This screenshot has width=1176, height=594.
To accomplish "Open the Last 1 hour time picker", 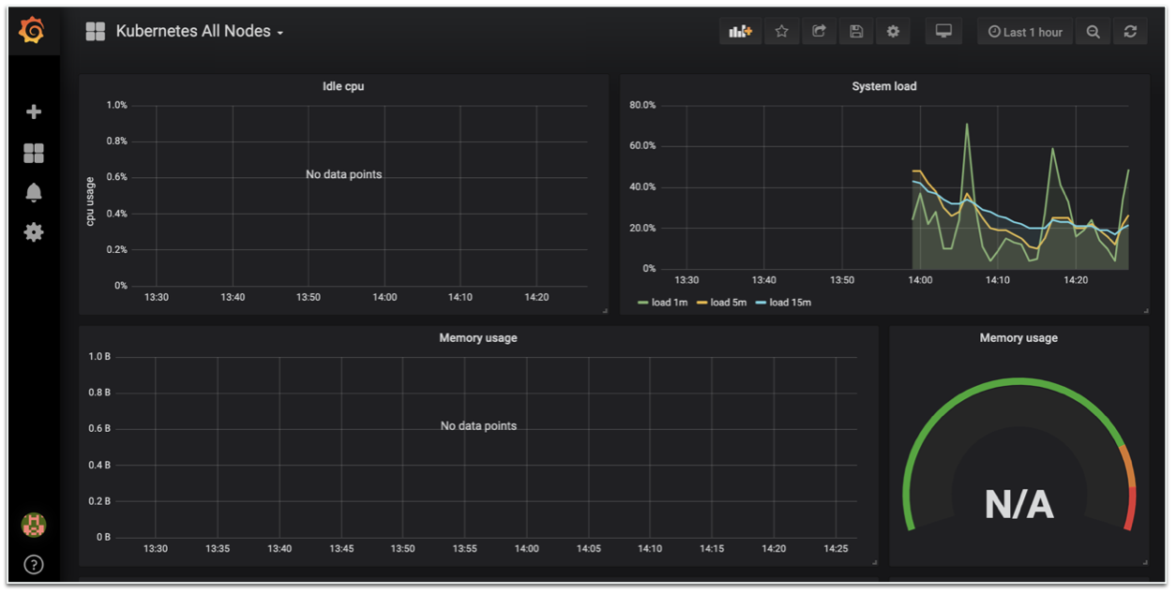I will [1024, 32].
